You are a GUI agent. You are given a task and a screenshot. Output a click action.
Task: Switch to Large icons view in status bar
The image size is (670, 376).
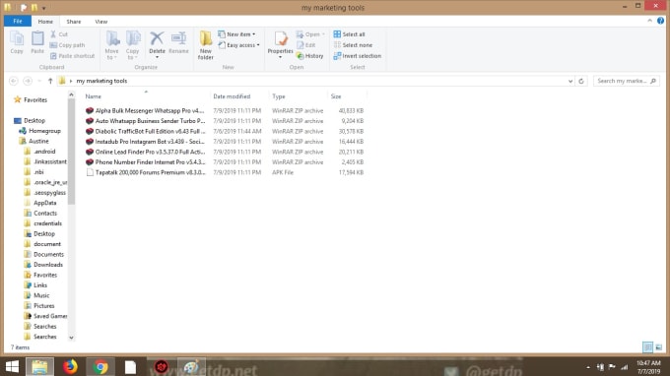658,347
